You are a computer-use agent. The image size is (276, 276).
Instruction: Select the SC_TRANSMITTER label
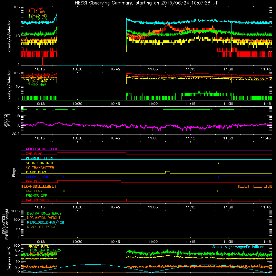(x=40, y=168)
